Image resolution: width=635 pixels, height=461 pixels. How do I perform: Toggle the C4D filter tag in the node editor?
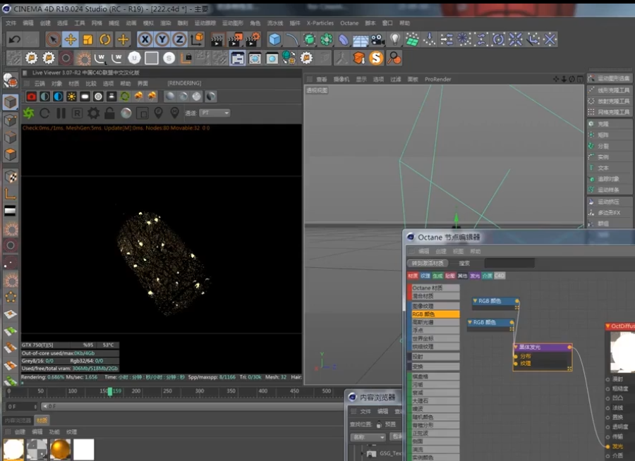[x=500, y=276]
